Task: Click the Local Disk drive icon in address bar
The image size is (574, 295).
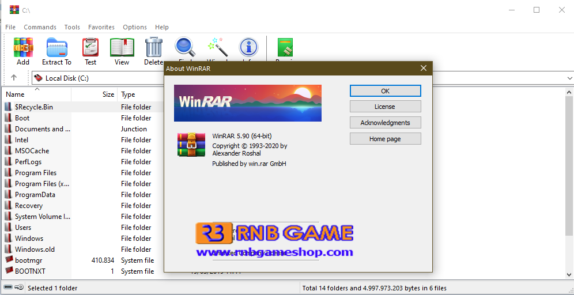Action: (x=38, y=78)
